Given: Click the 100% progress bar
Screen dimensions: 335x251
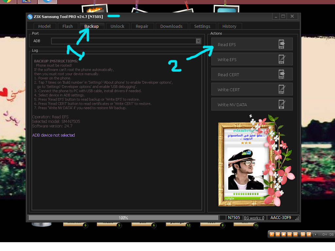Looking at the screenshot, I should 123,218.
